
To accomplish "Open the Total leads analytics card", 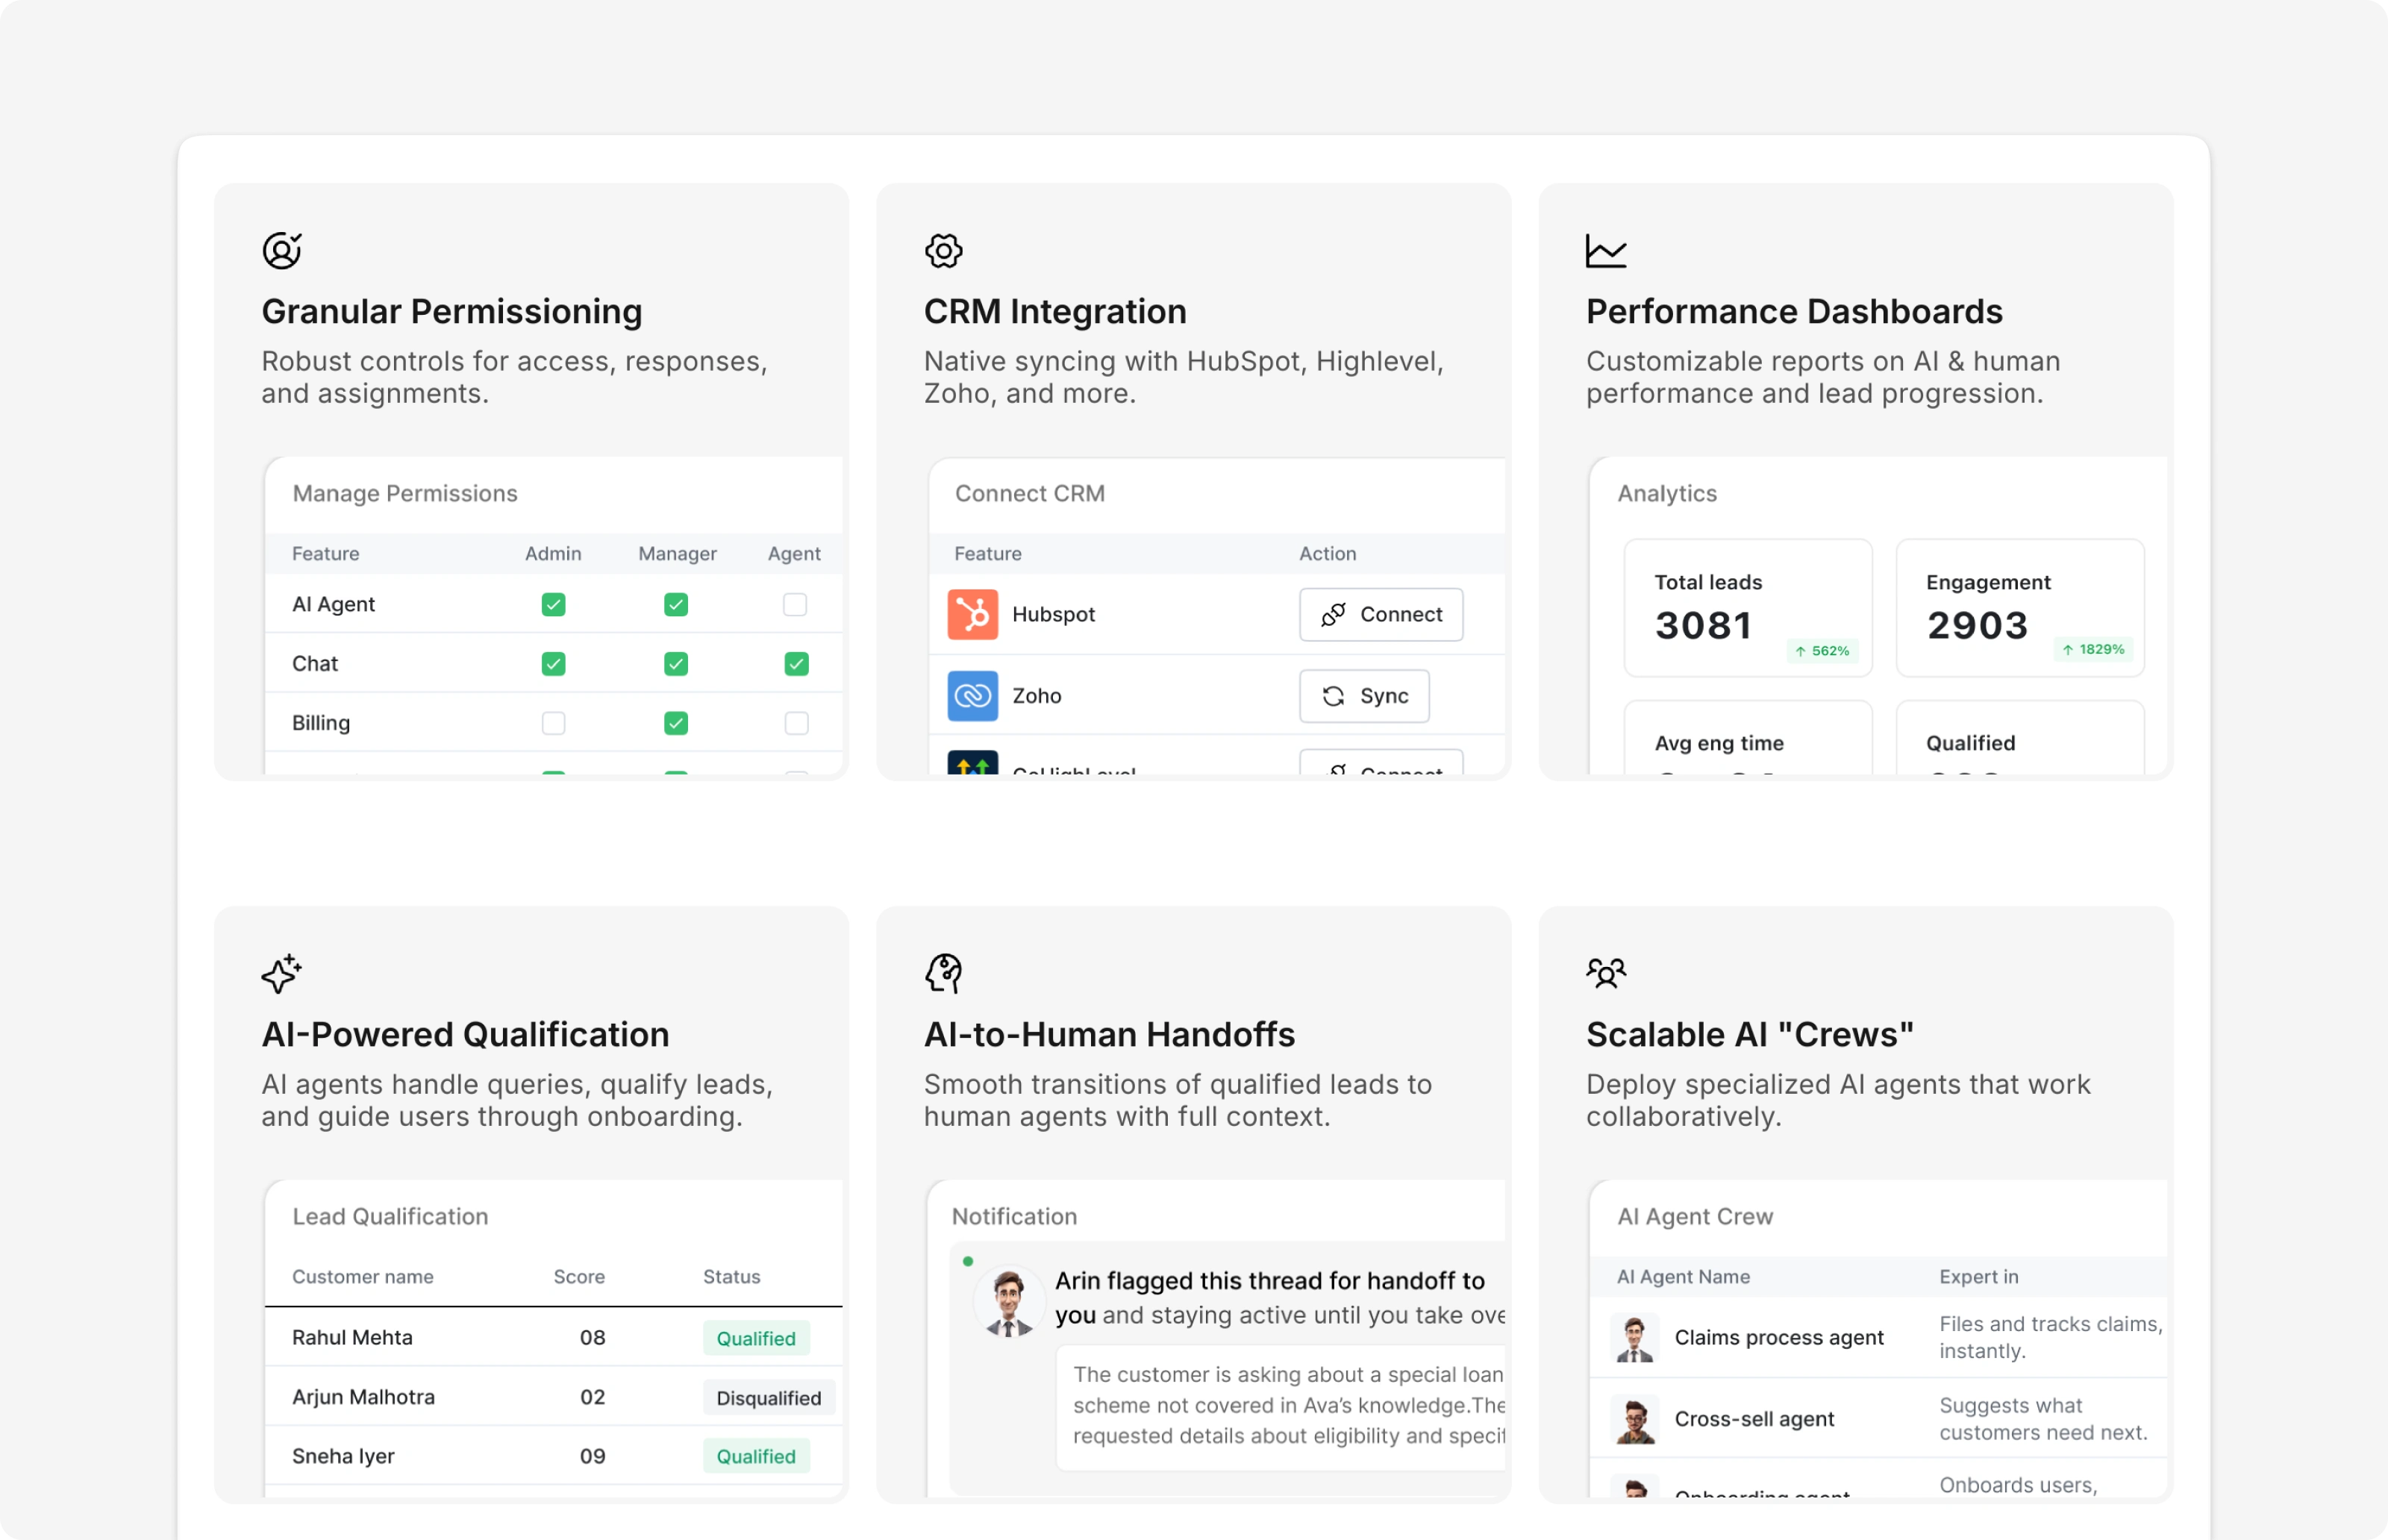I will click(x=1747, y=608).
